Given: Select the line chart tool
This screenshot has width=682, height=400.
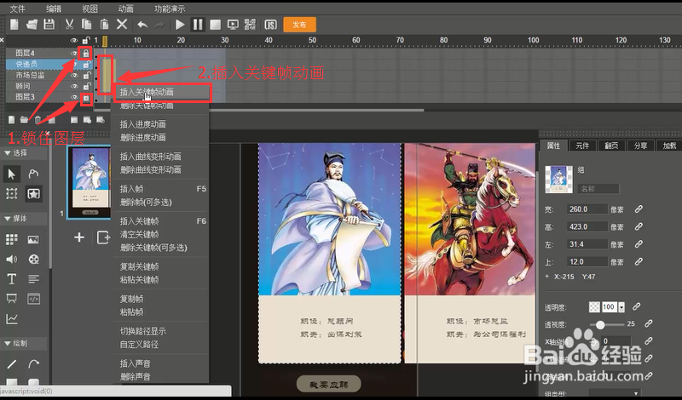Looking at the screenshot, I should tap(11, 319).
